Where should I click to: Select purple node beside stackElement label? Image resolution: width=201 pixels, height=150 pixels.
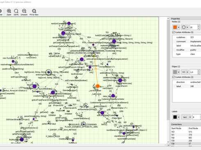click(x=124, y=134)
